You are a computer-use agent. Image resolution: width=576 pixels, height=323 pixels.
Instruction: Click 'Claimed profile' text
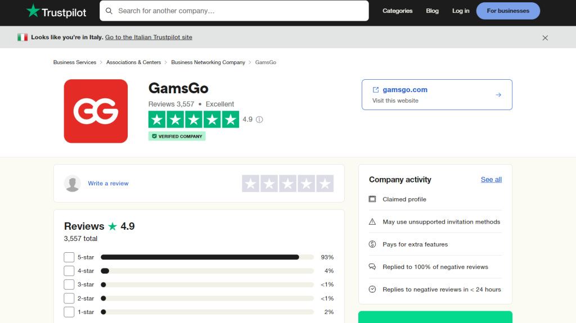click(404, 199)
